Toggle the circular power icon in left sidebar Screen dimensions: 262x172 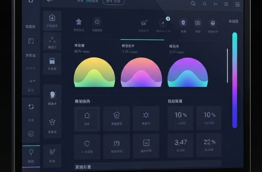[31, 133]
